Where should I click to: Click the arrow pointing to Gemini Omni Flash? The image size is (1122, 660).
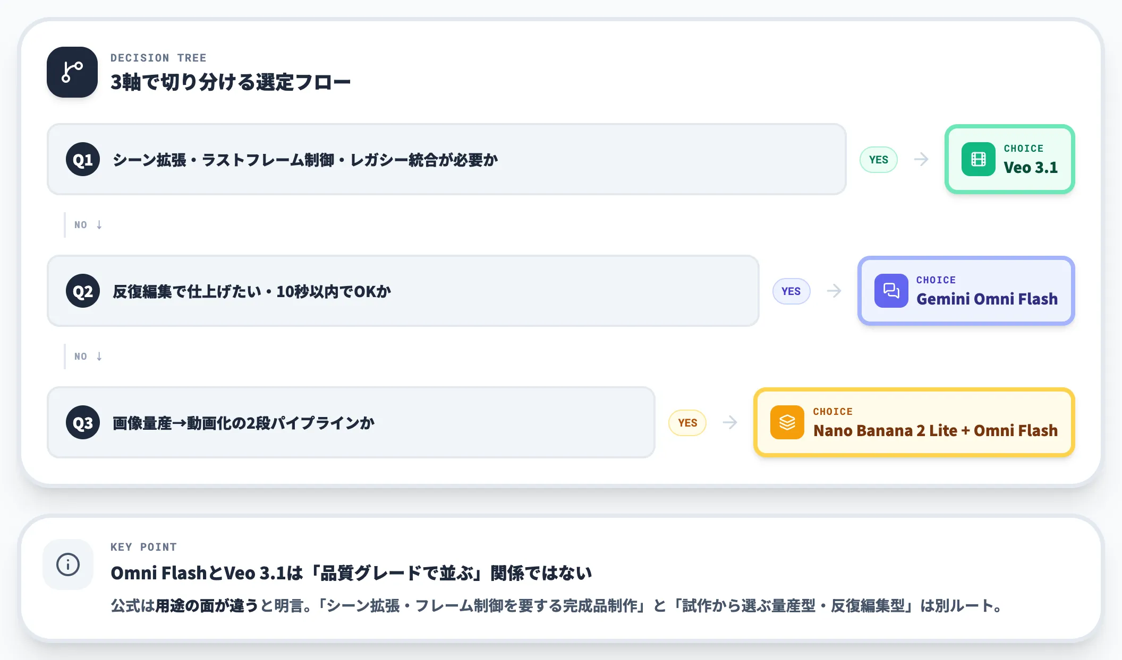coord(834,291)
